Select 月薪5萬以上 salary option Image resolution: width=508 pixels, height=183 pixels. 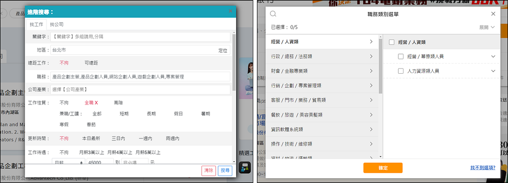click(148, 152)
